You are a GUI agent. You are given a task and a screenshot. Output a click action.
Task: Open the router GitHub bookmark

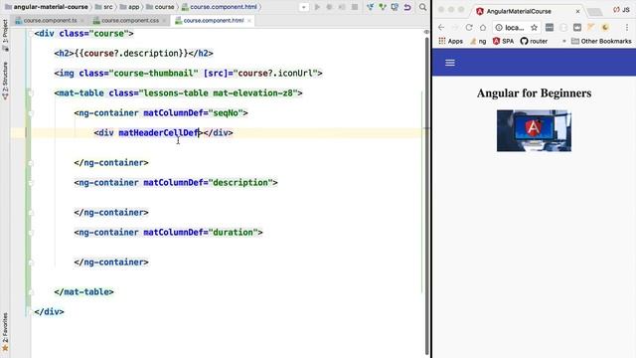(534, 41)
